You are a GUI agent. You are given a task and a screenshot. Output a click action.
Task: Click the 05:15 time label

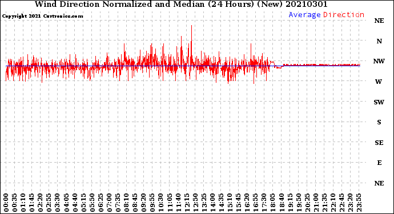coord(83,203)
